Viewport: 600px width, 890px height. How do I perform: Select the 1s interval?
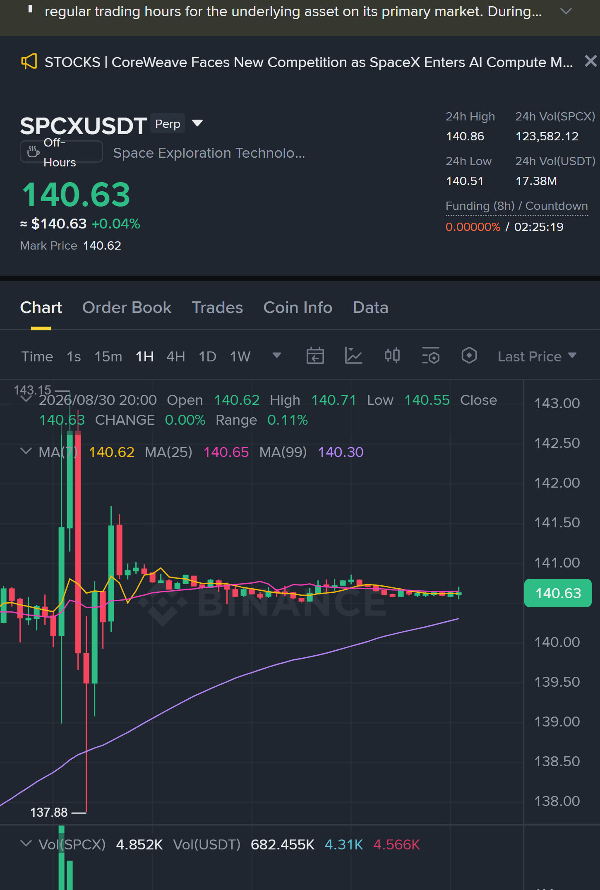click(74, 356)
